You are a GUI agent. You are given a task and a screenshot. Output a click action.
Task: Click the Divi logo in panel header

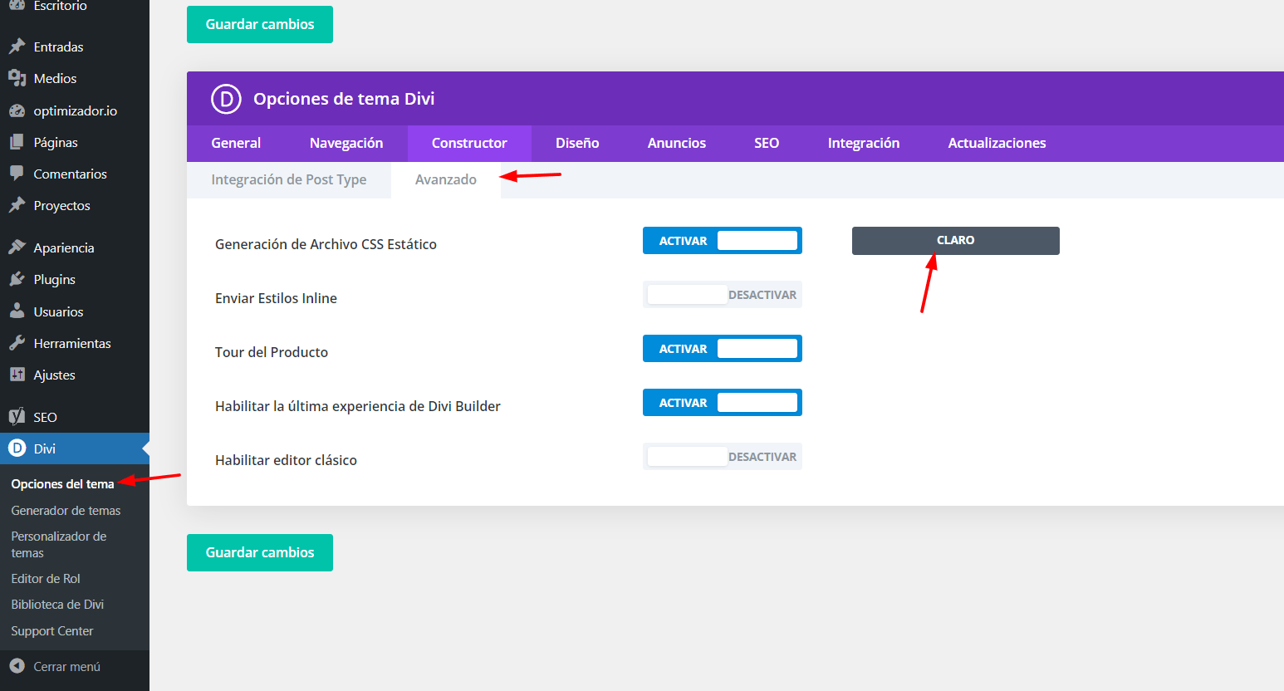point(226,99)
